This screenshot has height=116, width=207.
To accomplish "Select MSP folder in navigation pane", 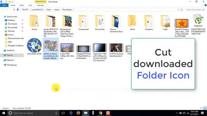I will [10, 42].
